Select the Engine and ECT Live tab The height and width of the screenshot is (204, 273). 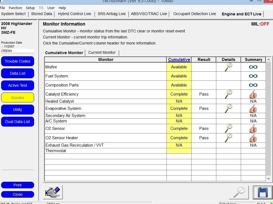[x=241, y=14]
